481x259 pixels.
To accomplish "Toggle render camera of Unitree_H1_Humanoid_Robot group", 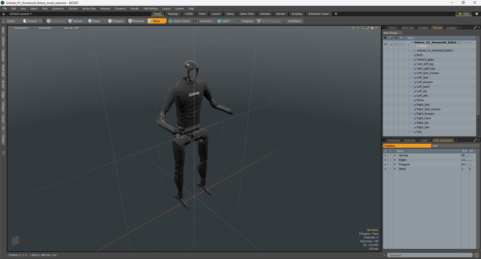I will tap(391, 44).
